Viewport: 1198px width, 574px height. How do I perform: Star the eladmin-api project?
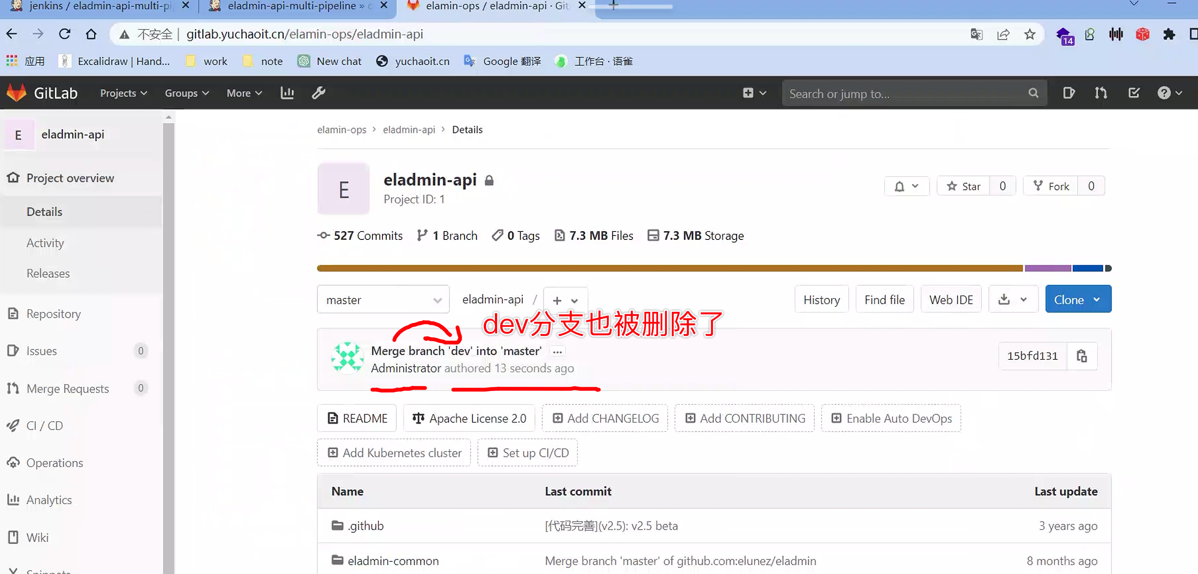pos(964,186)
